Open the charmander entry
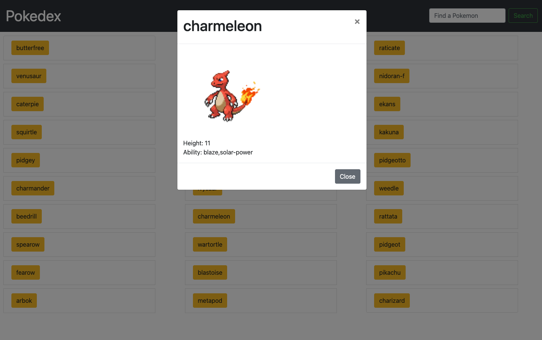 point(33,188)
